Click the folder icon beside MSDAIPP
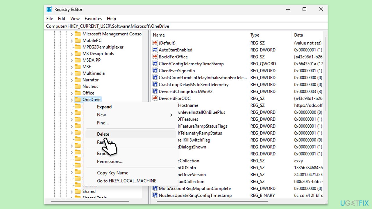The image size is (372, 209). pos(78,60)
